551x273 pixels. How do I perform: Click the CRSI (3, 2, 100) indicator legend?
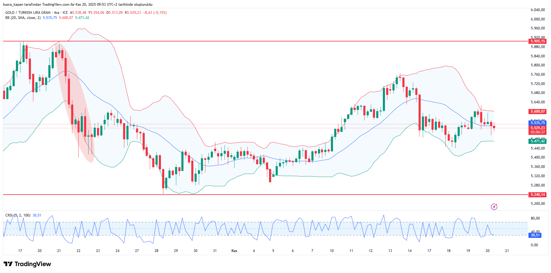coord(18,215)
